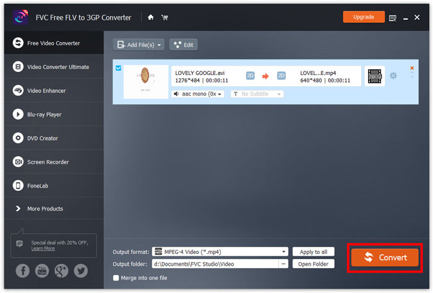433x293 pixels.
Task: Click the LOVELY GOOGLE.avi video thumbnail
Action: click(x=146, y=82)
